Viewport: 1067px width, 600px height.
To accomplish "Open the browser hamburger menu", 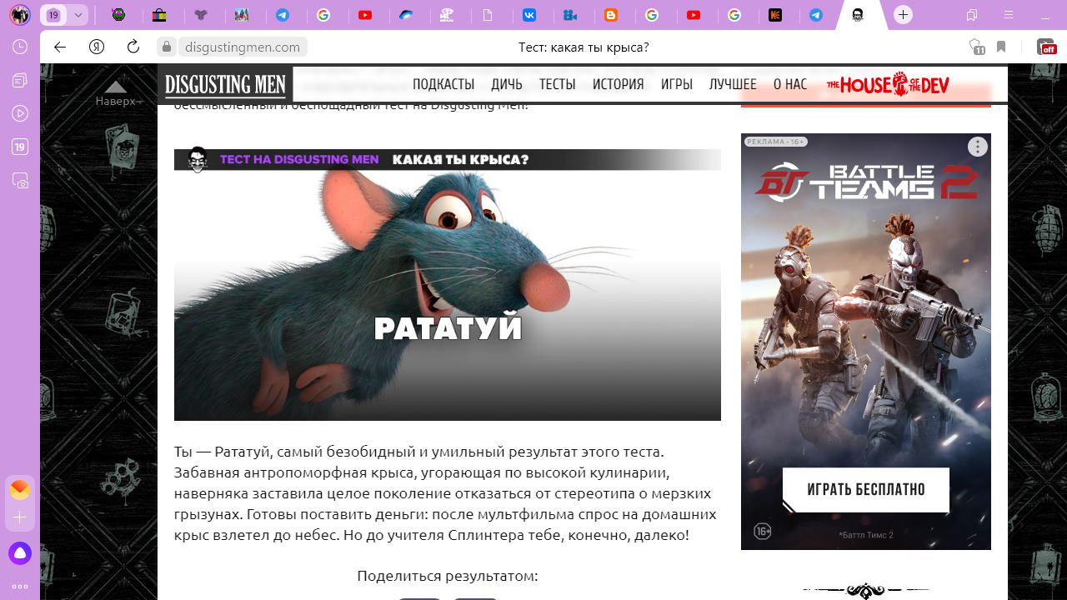I will (1009, 15).
